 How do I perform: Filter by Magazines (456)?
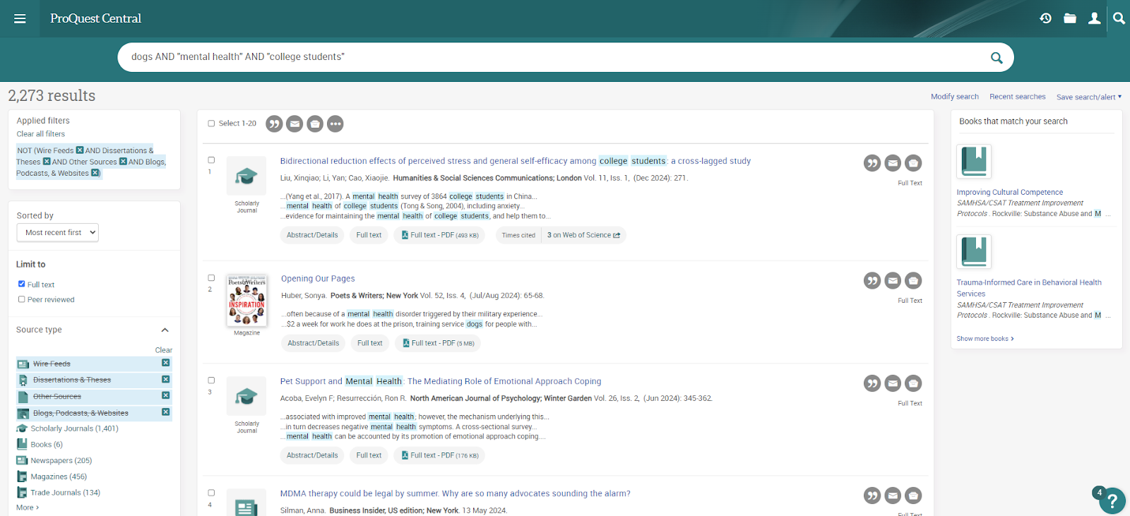(59, 476)
